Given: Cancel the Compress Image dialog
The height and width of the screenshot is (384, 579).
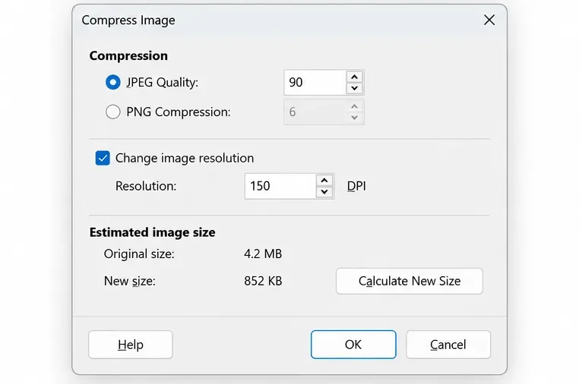Looking at the screenshot, I should tap(448, 345).
